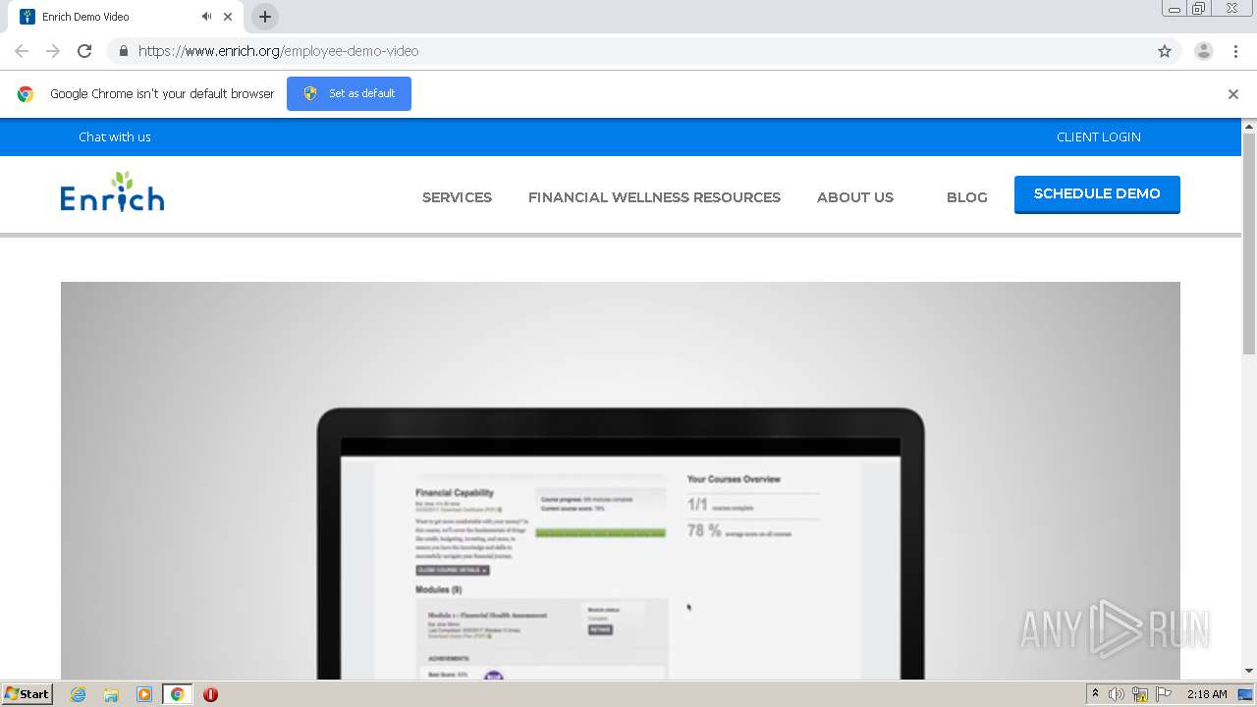Open the SERVICES menu
This screenshot has width=1257, height=707.
(x=457, y=197)
